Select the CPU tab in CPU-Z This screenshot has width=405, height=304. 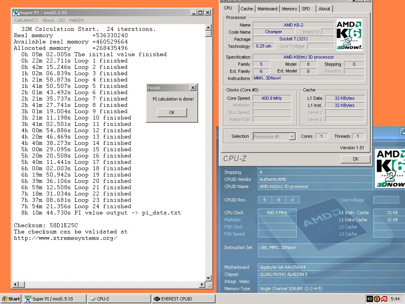pos(228,8)
